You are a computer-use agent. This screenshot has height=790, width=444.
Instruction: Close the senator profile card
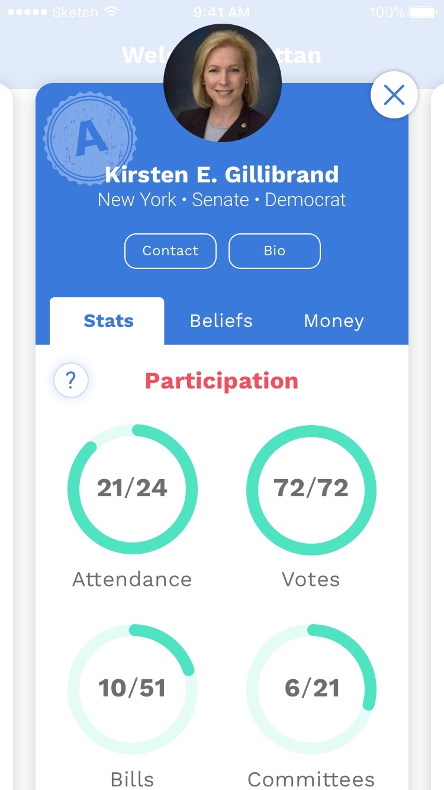click(394, 95)
